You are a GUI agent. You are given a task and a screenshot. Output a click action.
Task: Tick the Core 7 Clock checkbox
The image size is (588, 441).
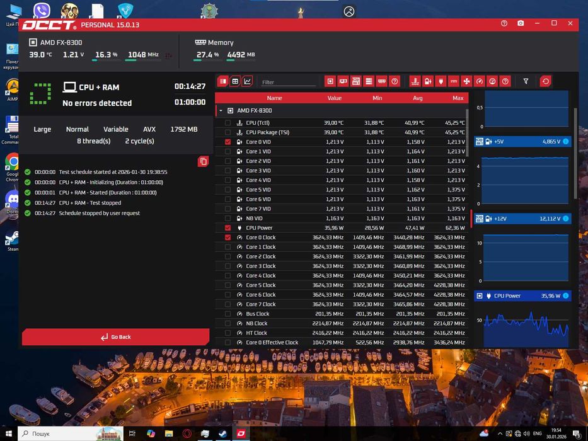pos(228,304)
